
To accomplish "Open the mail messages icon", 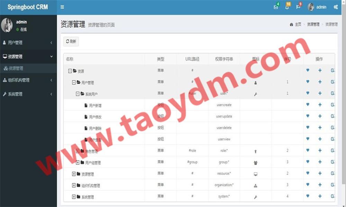I will point(276,7).
